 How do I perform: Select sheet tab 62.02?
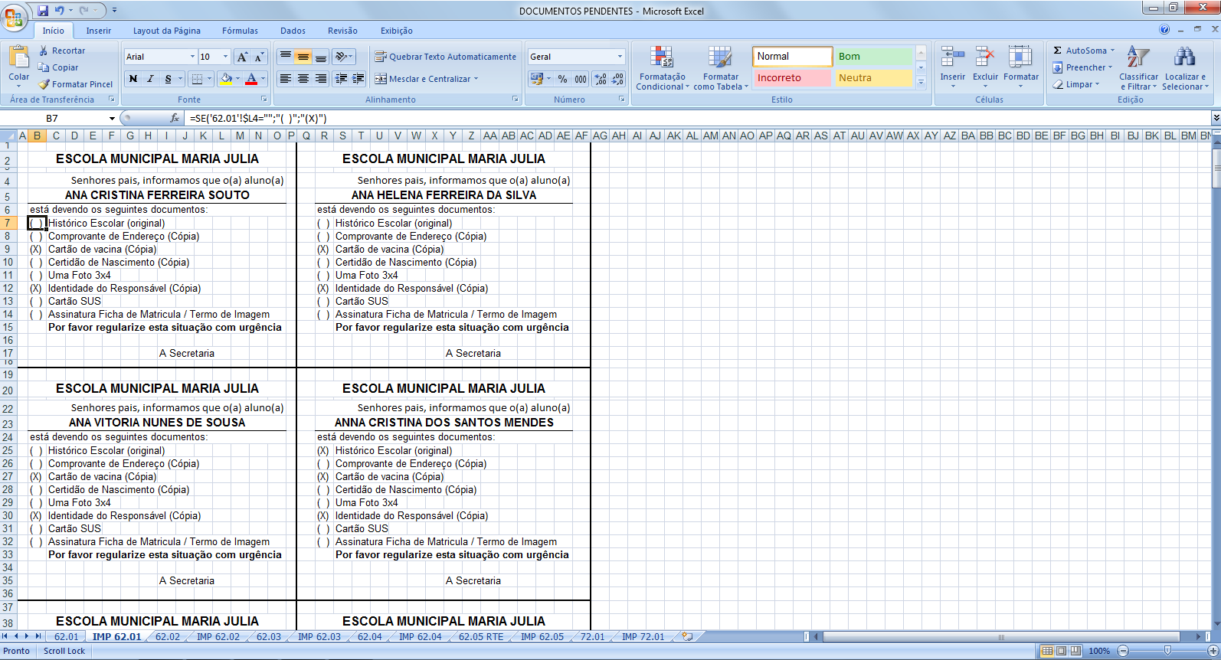(168, 637)
